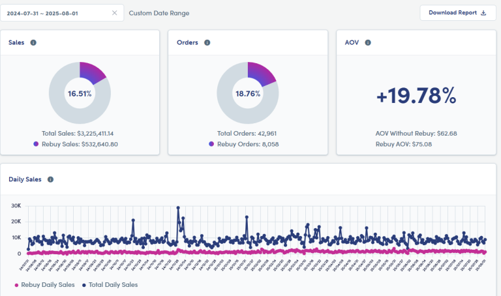
Task: Clear the custom date range with X
Action: pos(114,13)
